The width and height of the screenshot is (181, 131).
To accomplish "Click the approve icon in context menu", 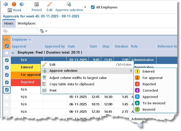I will pyautogui.click(x=44, y=71).
